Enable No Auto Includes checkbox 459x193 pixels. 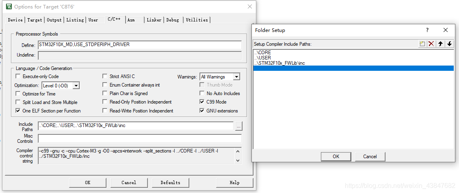(x=202, y=93)
